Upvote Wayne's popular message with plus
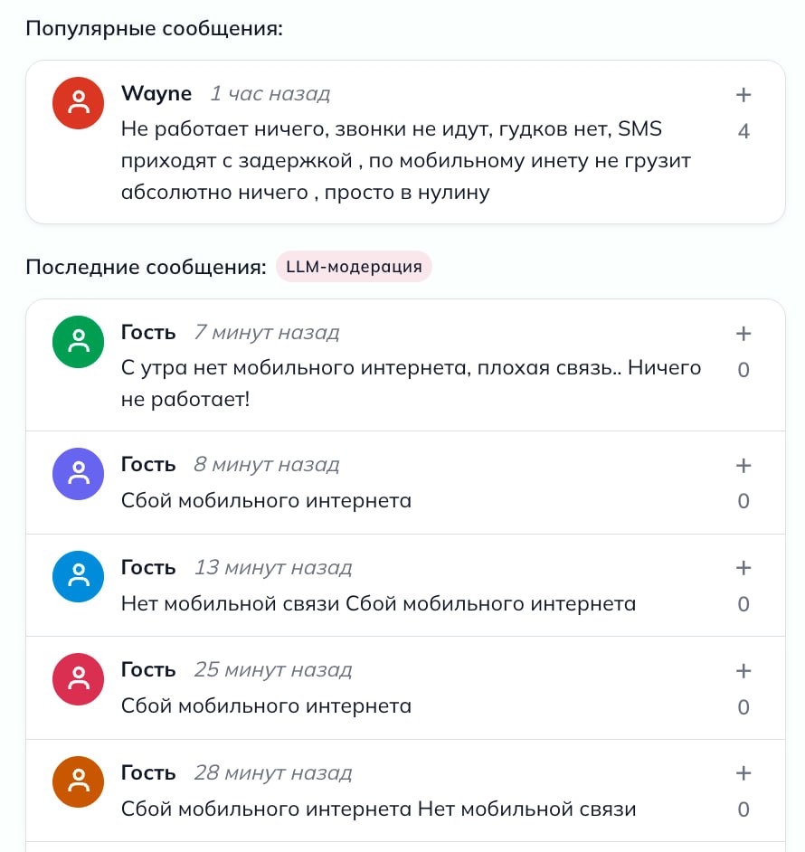 743,95
